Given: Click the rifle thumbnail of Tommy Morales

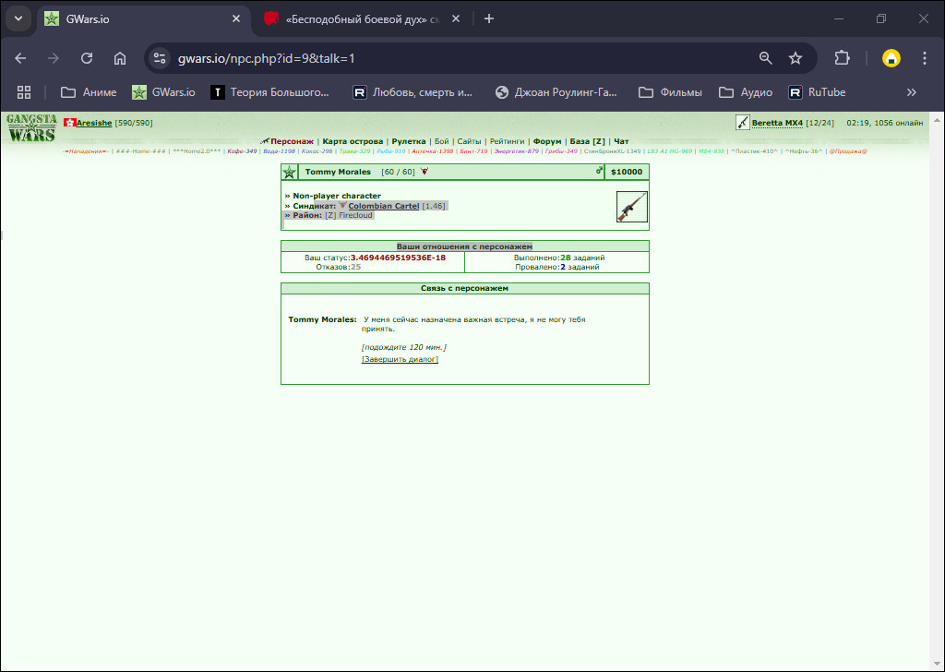Looking at the screenshot, I should [x=631, y=207].
